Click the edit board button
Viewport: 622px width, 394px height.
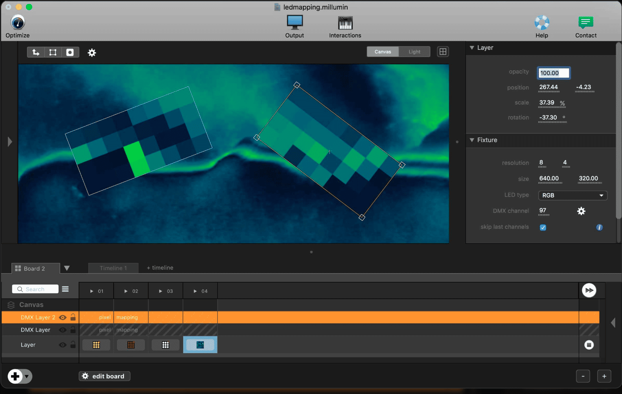pyautogui.click(x=105, y=376)
